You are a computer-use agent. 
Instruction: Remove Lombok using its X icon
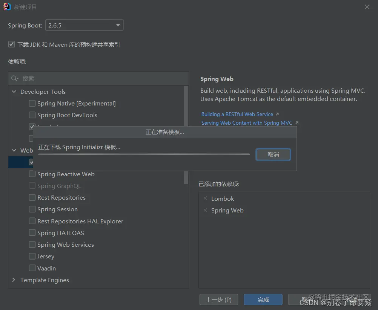[x=205, y=199]
